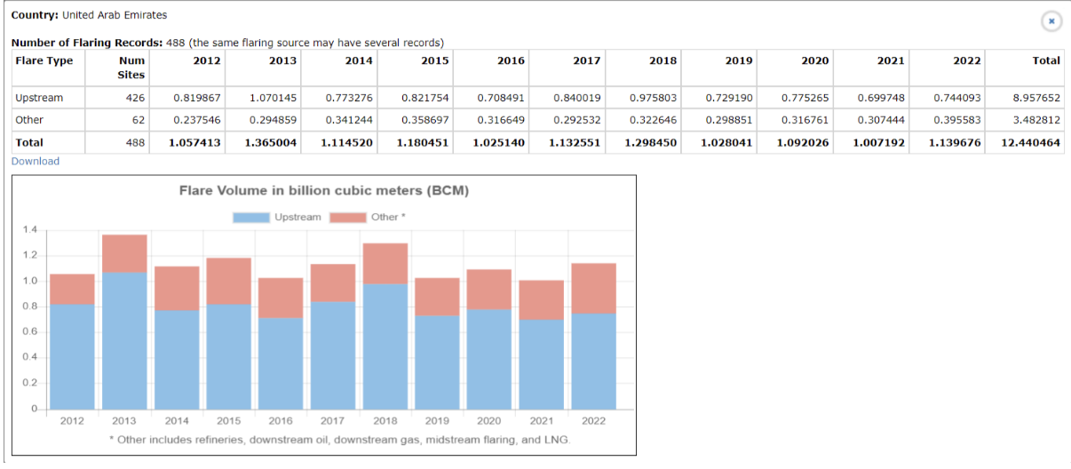Select the 2013 Upstream bar in chart
The height and width of the screenshot is (469, 1071).
(x=124, y=341)
